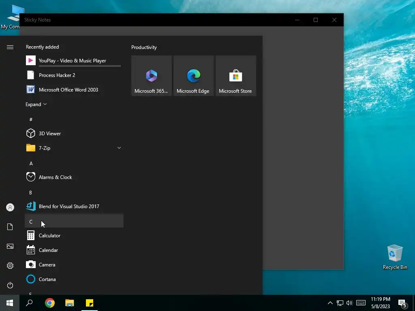Image resolution: width=415 pixels, height=311 pixels.
Task: Open Action Center notifications icon
Action: (x=402, y=303)
